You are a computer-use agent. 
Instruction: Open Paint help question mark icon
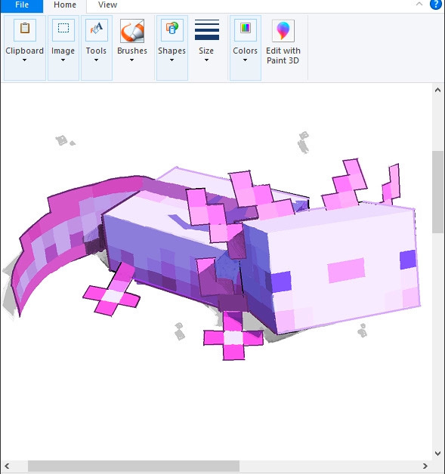click(x=436, y=5)
